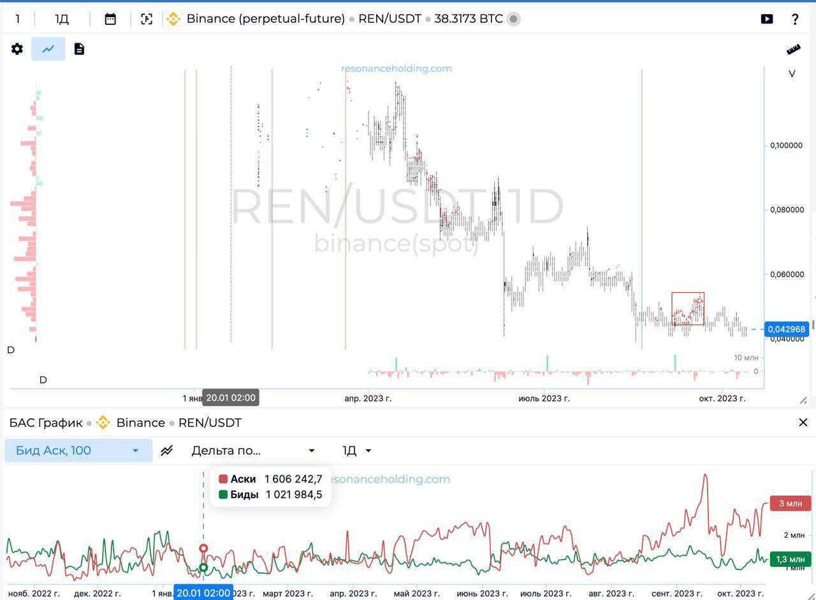The width and height of the screenshot is (816, 600).
Task: Close the БАС График panel
Action: tap(803, 422)
